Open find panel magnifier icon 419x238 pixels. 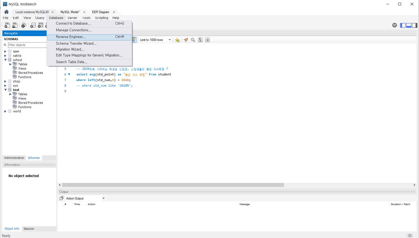coord(193,40)
